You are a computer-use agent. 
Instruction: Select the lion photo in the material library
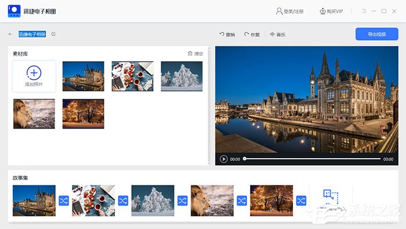tap(34, 113)
